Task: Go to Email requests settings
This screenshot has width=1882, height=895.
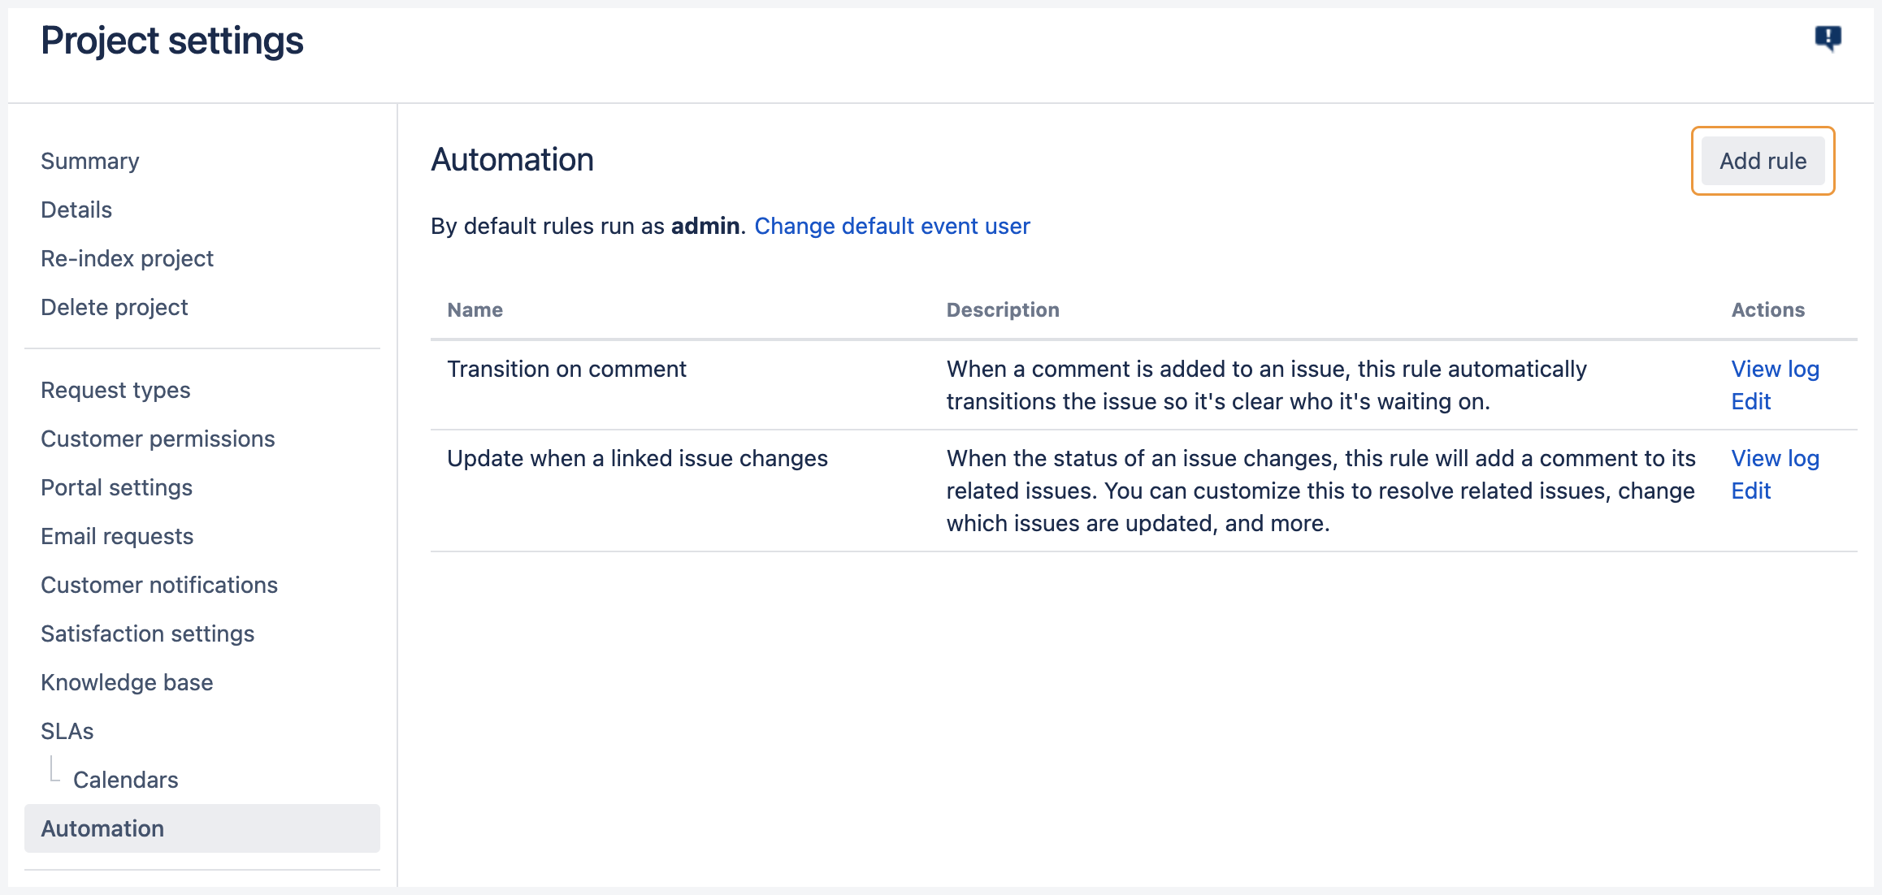Action: pos(117,536)
